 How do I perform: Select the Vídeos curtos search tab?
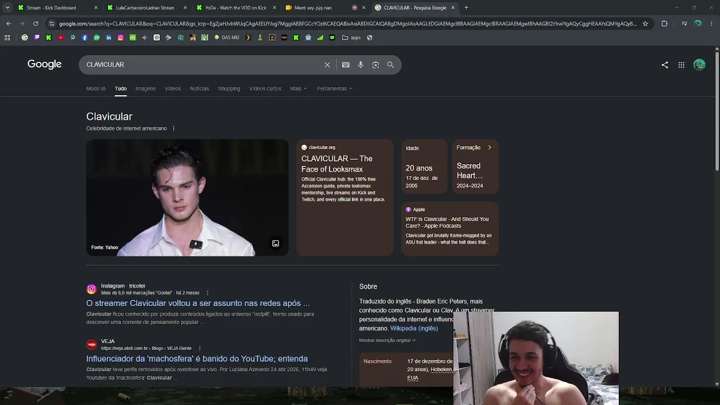(x=265, y=88)
